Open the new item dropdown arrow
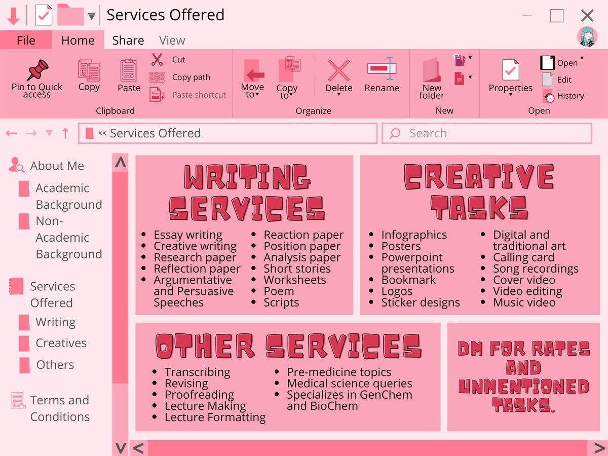 point(470,58)
